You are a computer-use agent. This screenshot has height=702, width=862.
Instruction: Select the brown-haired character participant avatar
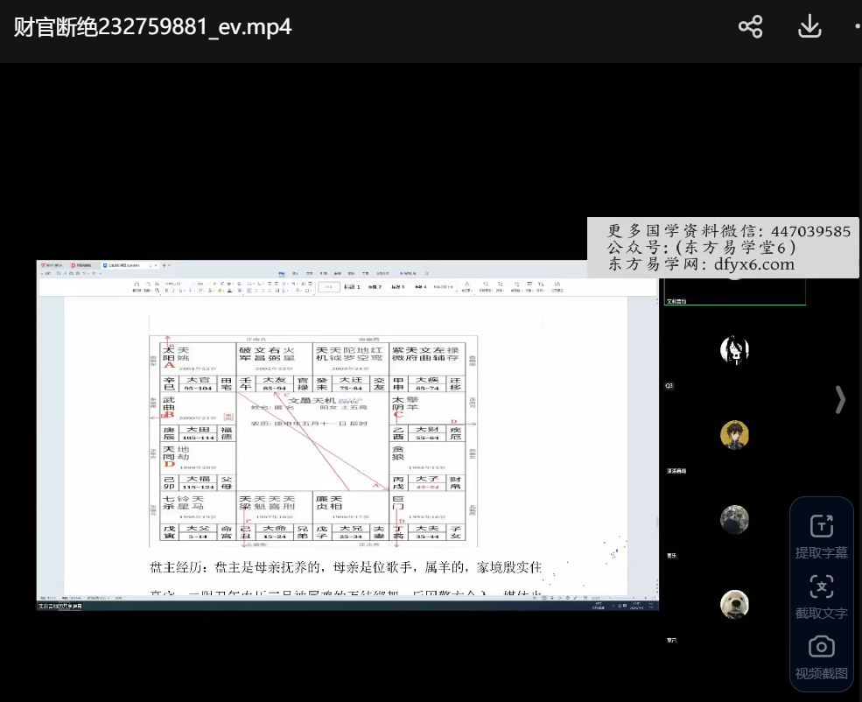(x=734, y=435)
